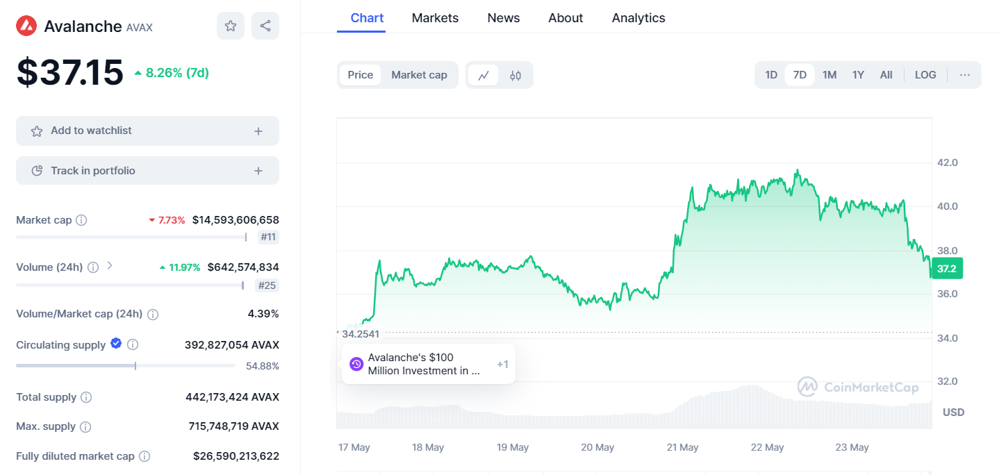Set chart range to 1D
Viewport: 999px width, 475px height.
pos(771,75)
